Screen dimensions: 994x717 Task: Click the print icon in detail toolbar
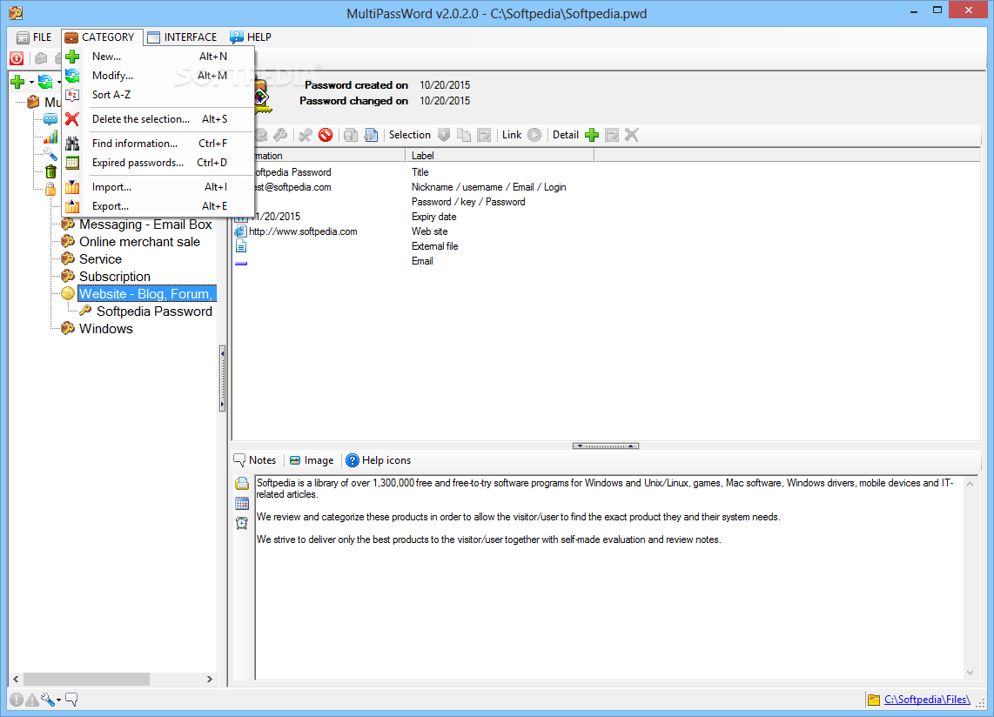click(x=351, y=134)
